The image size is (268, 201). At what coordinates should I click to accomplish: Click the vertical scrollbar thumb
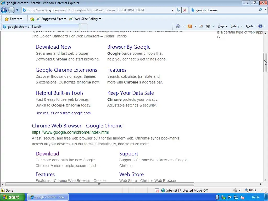[265, 63]
